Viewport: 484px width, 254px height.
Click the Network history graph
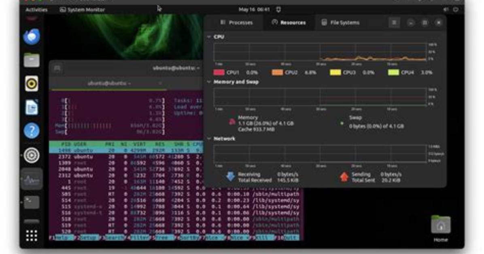coord(320,154)
